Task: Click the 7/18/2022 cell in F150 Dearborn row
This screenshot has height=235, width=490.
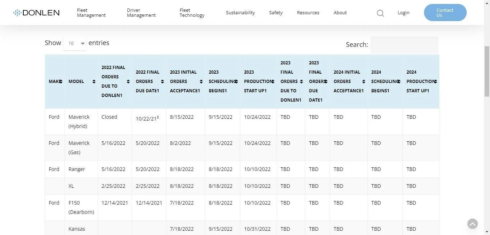Action: (x=185, y=207)
